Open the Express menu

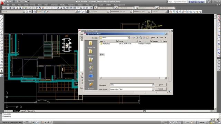point(94,5)
